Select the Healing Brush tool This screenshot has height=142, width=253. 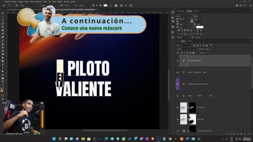coord(3,37)
